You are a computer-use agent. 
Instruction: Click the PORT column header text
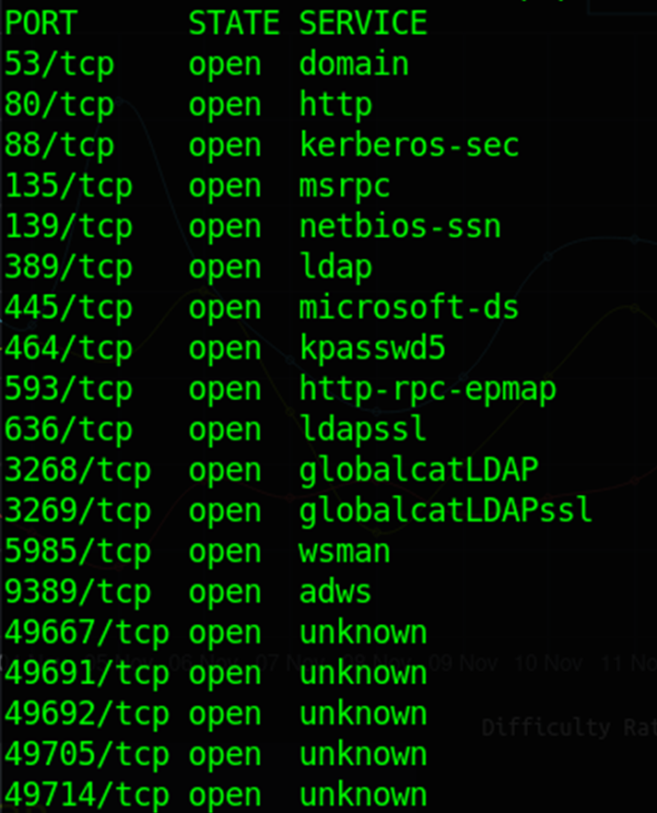coord(41,23)
